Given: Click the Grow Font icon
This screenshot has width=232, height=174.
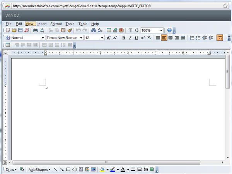Looking at the screenshot, I should coord(109,38).
